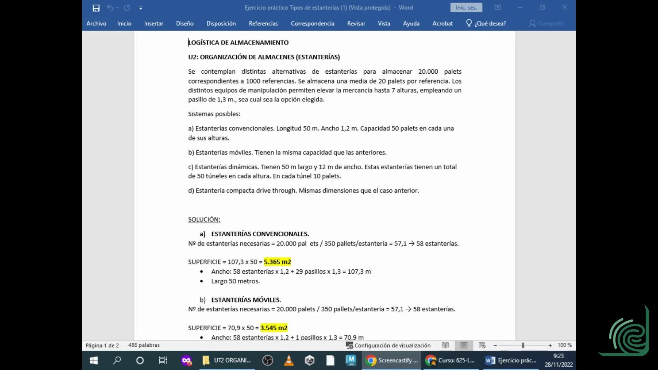The width and height of the screenshot is (658, 370).
Task: Open Windows Start menu icon
Action: 94,360
